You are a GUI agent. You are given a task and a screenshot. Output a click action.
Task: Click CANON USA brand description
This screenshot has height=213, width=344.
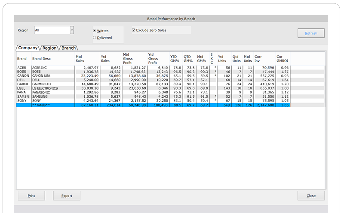(x=41, y=76)
